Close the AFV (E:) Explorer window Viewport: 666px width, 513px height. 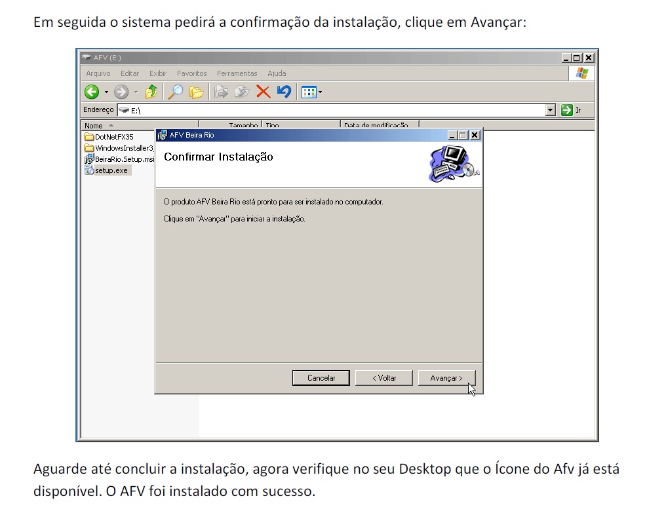click(x=589, y=58)
